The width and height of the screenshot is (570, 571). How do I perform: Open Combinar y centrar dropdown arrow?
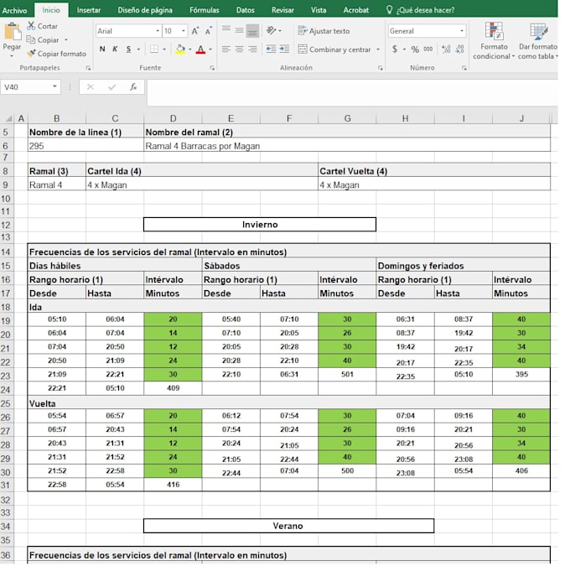[378, 49]
